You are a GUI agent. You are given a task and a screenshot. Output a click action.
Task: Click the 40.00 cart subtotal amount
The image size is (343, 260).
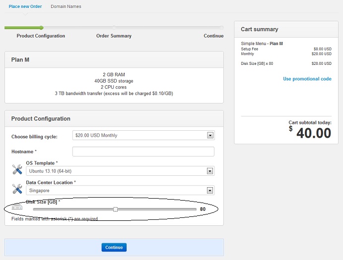(x=313, y=133)
